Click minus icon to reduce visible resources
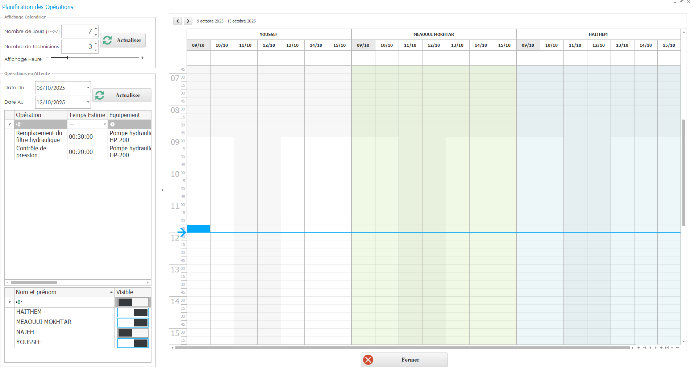 [677, 348]
